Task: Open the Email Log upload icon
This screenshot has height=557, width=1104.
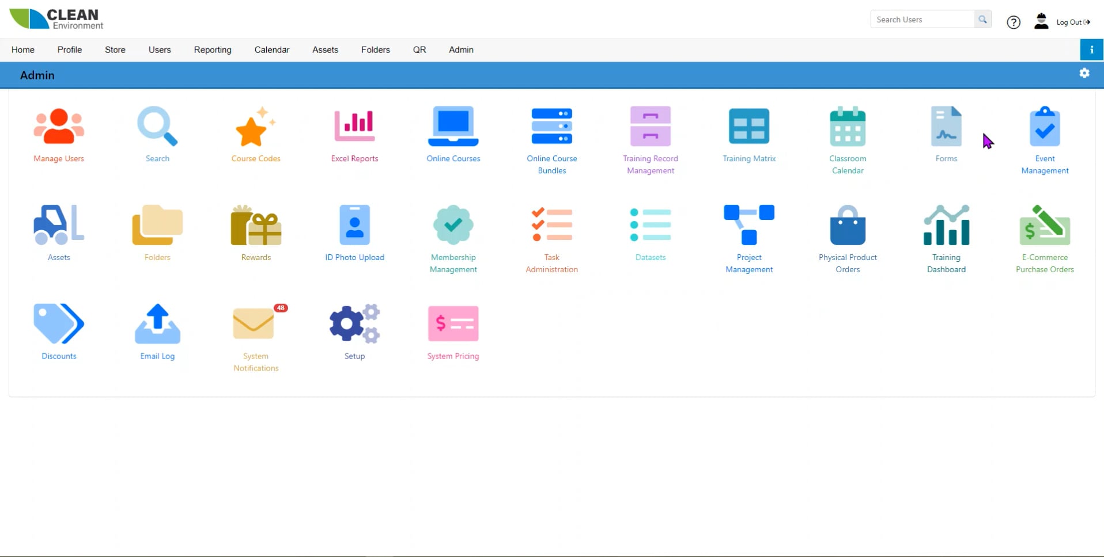Action: (x=157, y=324)
